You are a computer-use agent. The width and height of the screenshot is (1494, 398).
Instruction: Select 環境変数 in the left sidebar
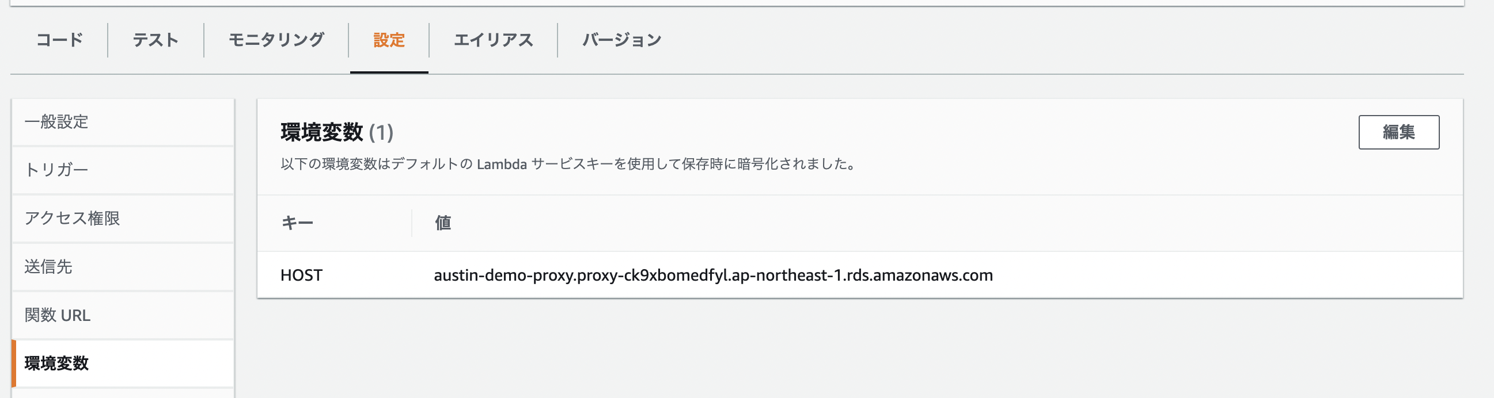(56, 363)
